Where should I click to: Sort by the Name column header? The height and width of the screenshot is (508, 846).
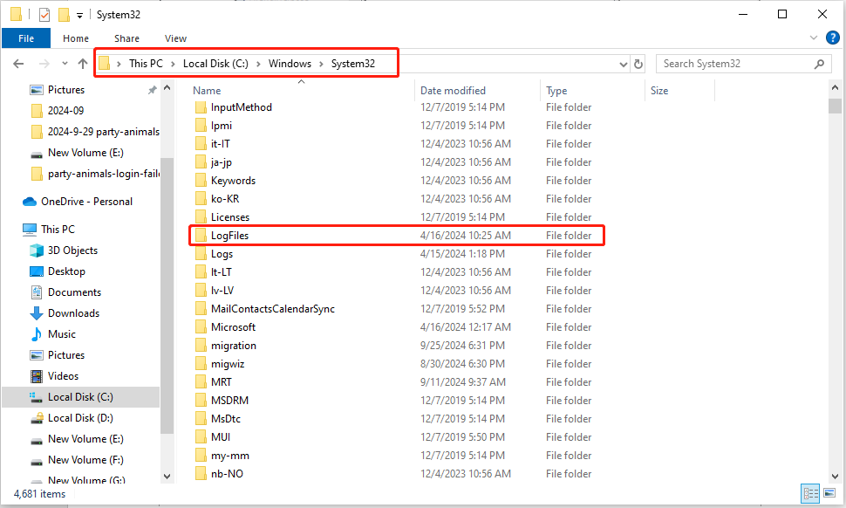coord(207,91)
